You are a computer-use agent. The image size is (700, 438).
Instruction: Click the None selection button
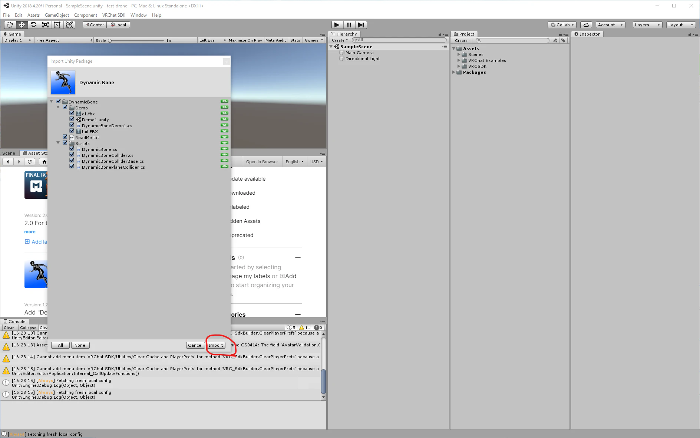[80, 345]
